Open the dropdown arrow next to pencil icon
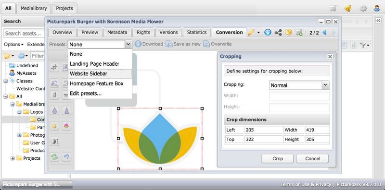 tap(258, 33)
